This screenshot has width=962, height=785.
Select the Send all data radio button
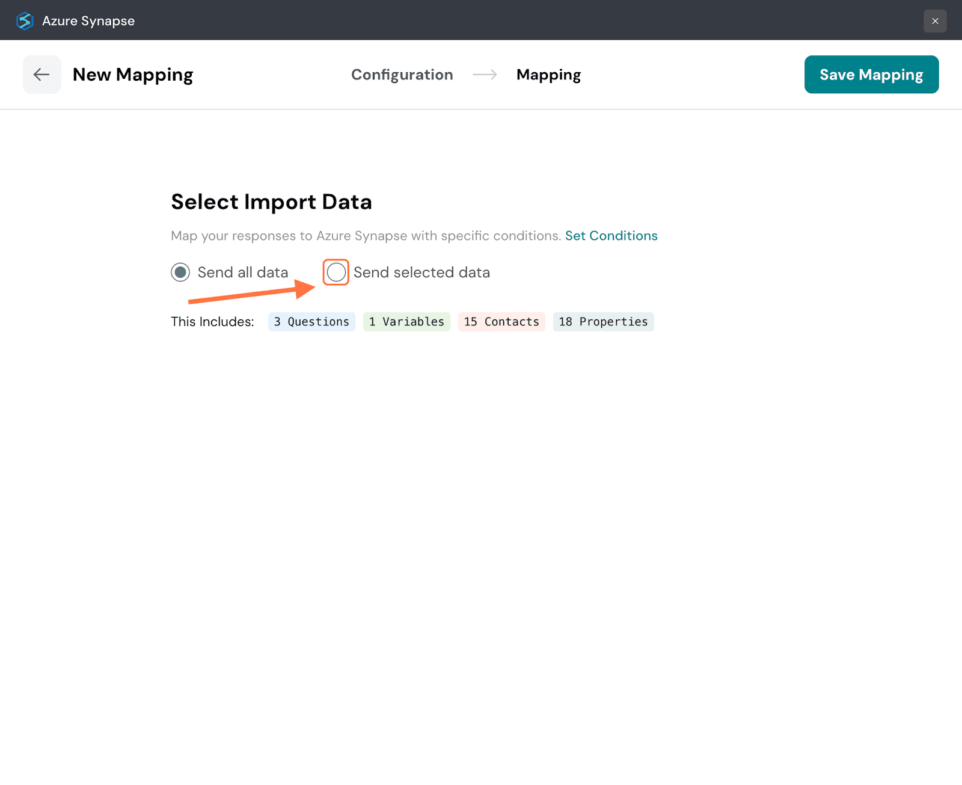pos(180,272)
